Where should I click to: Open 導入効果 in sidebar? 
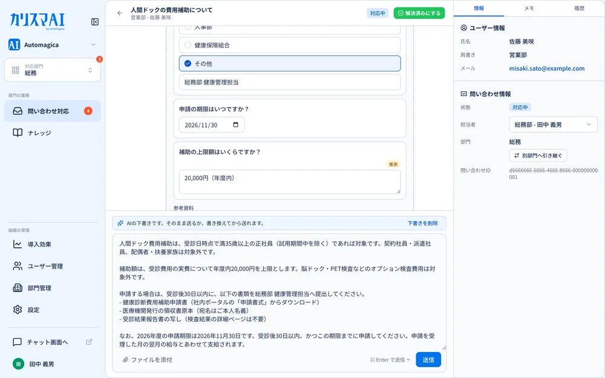[x=53, y=244]
